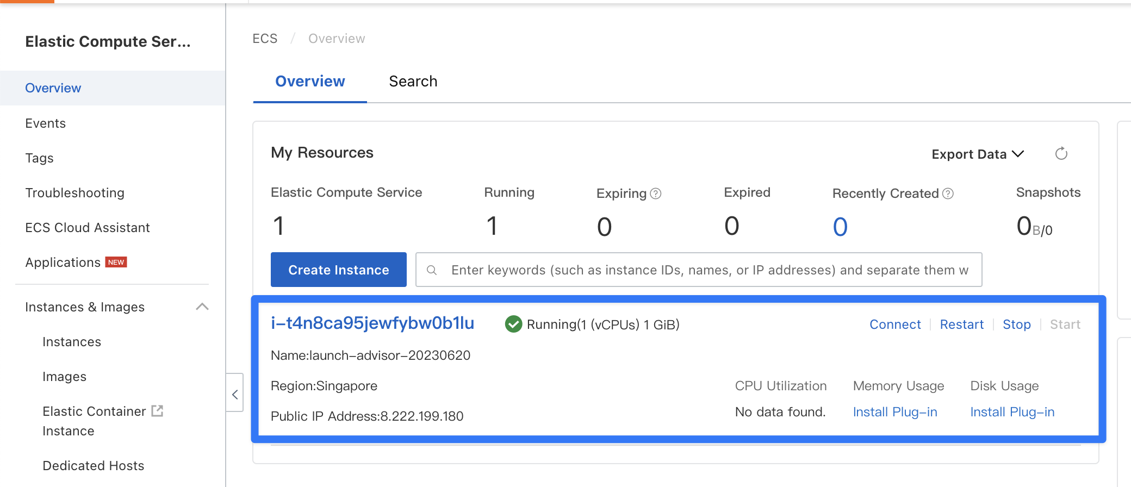1131x487 pixels.
Task: Click the help icon next to Expiring
Action: (x=656, y=193)
